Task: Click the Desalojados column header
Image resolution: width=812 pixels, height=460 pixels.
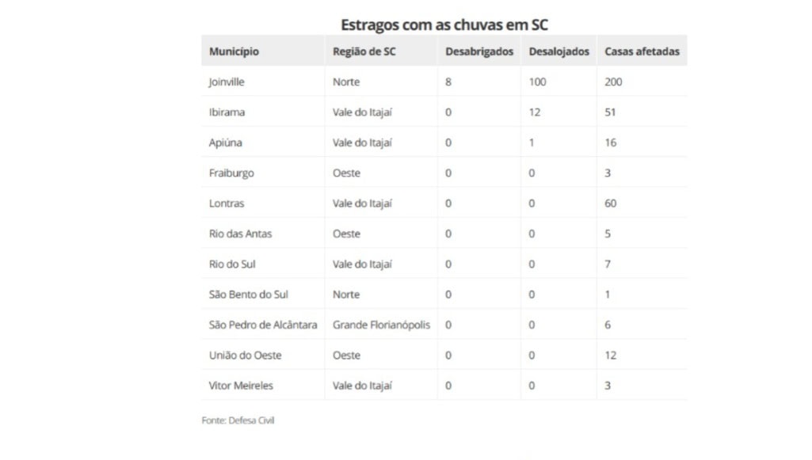Action: click(558, 52)
